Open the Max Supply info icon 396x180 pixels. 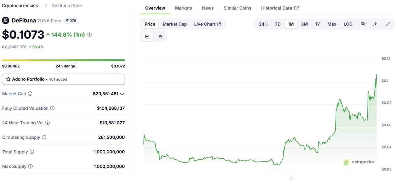[x=30, y=166]
